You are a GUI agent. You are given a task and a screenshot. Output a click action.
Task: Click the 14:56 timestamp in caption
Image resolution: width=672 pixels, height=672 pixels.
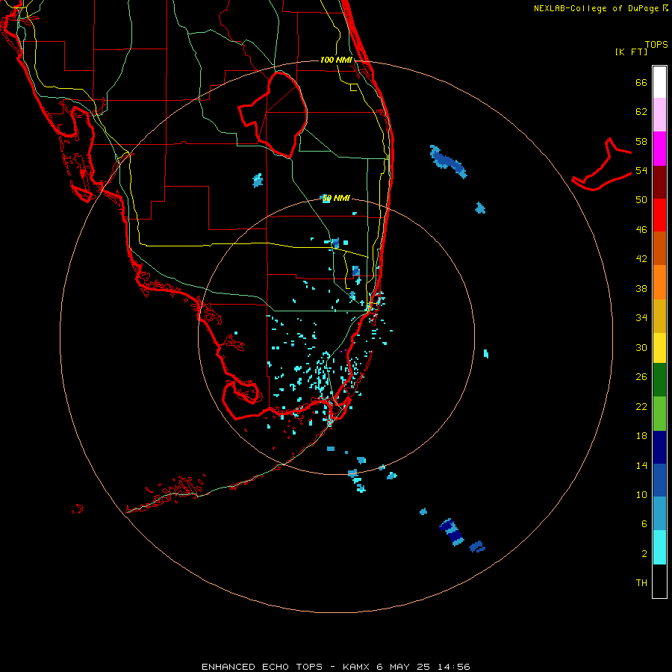(454, 667)
